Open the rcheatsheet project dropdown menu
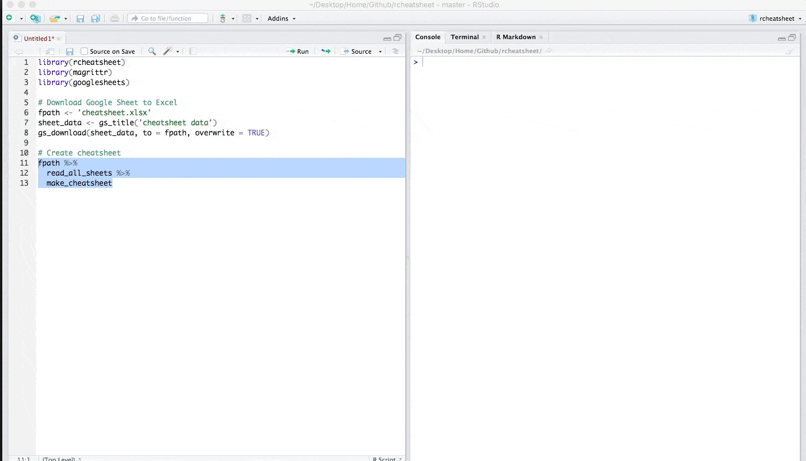 (x=775, y=18)
